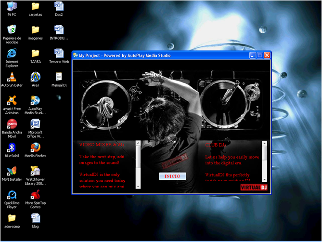Image resolution: width=322 pixels, height=242 pixels.
Task: Minimize the My Project window
Action: [252, 55]
